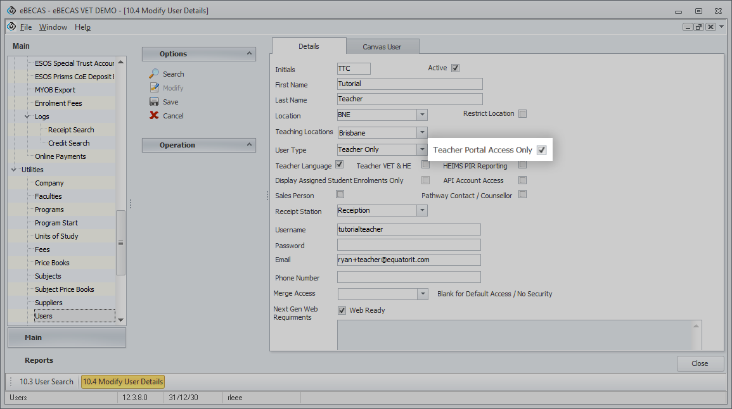Click the red Cancel X icon

154,116
